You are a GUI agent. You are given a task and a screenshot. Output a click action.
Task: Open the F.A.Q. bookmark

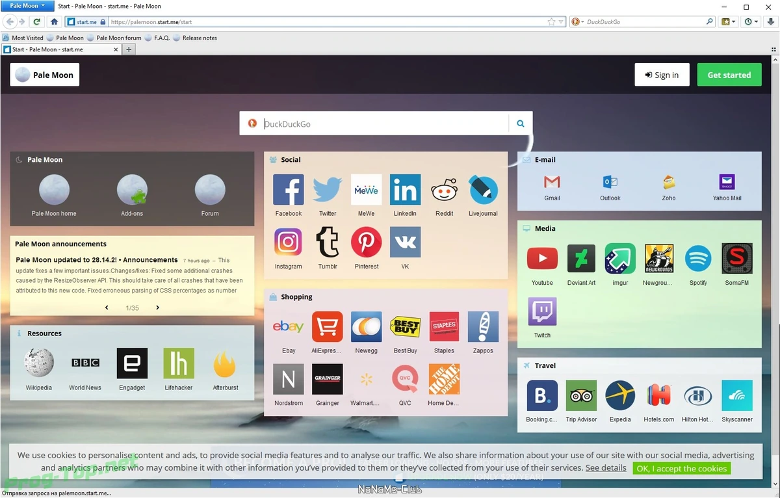click(x=157, y=38)
